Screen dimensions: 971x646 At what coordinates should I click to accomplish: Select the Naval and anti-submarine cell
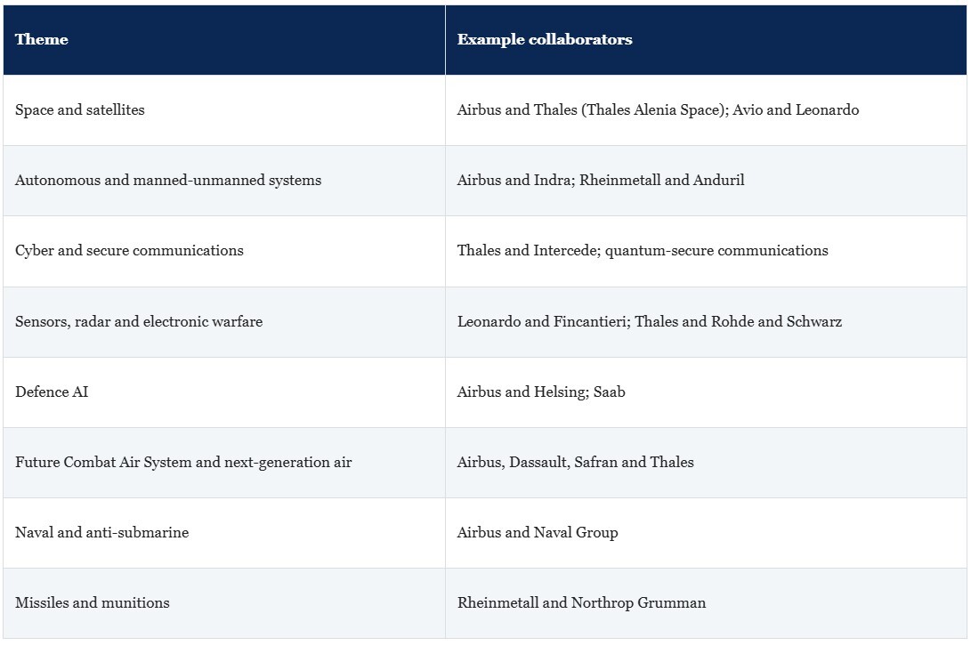tap(224, 533)
